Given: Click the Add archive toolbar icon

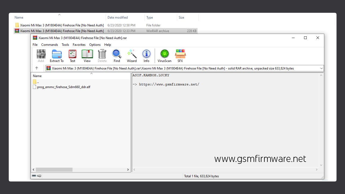Looking at the screenshot, I should 41,56.
